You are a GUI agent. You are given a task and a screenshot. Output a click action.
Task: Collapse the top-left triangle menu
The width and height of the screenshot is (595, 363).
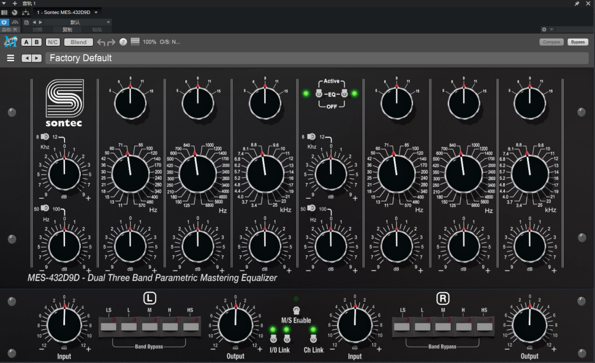pos(4,3)
